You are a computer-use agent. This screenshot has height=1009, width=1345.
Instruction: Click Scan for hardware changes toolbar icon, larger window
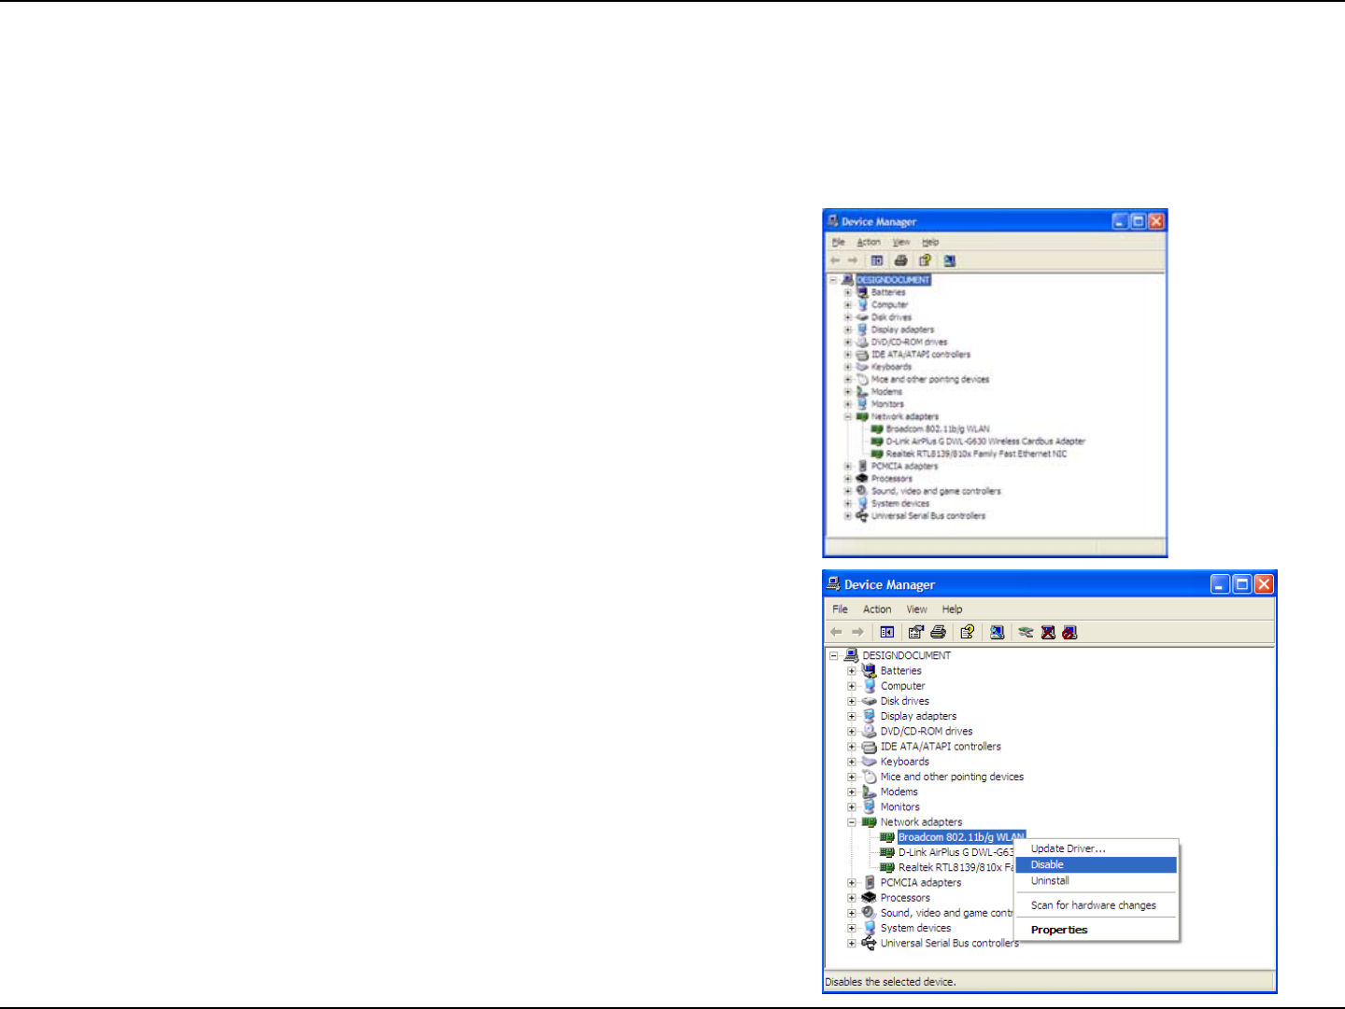pyautogui.click(x=998, y=632)
